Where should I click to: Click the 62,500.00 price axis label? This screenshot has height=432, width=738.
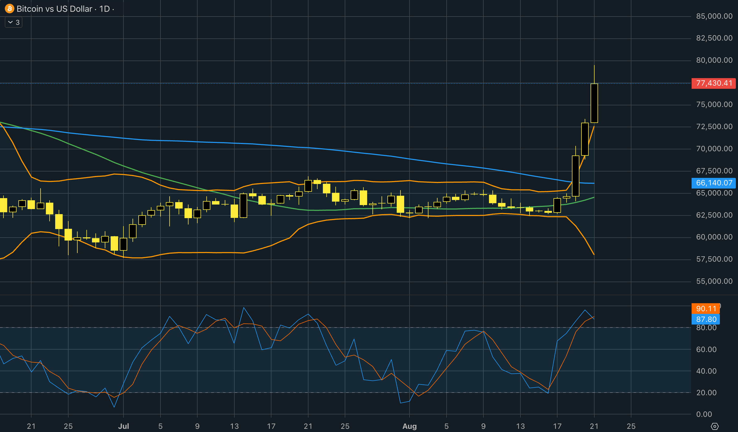pos(714,215)
